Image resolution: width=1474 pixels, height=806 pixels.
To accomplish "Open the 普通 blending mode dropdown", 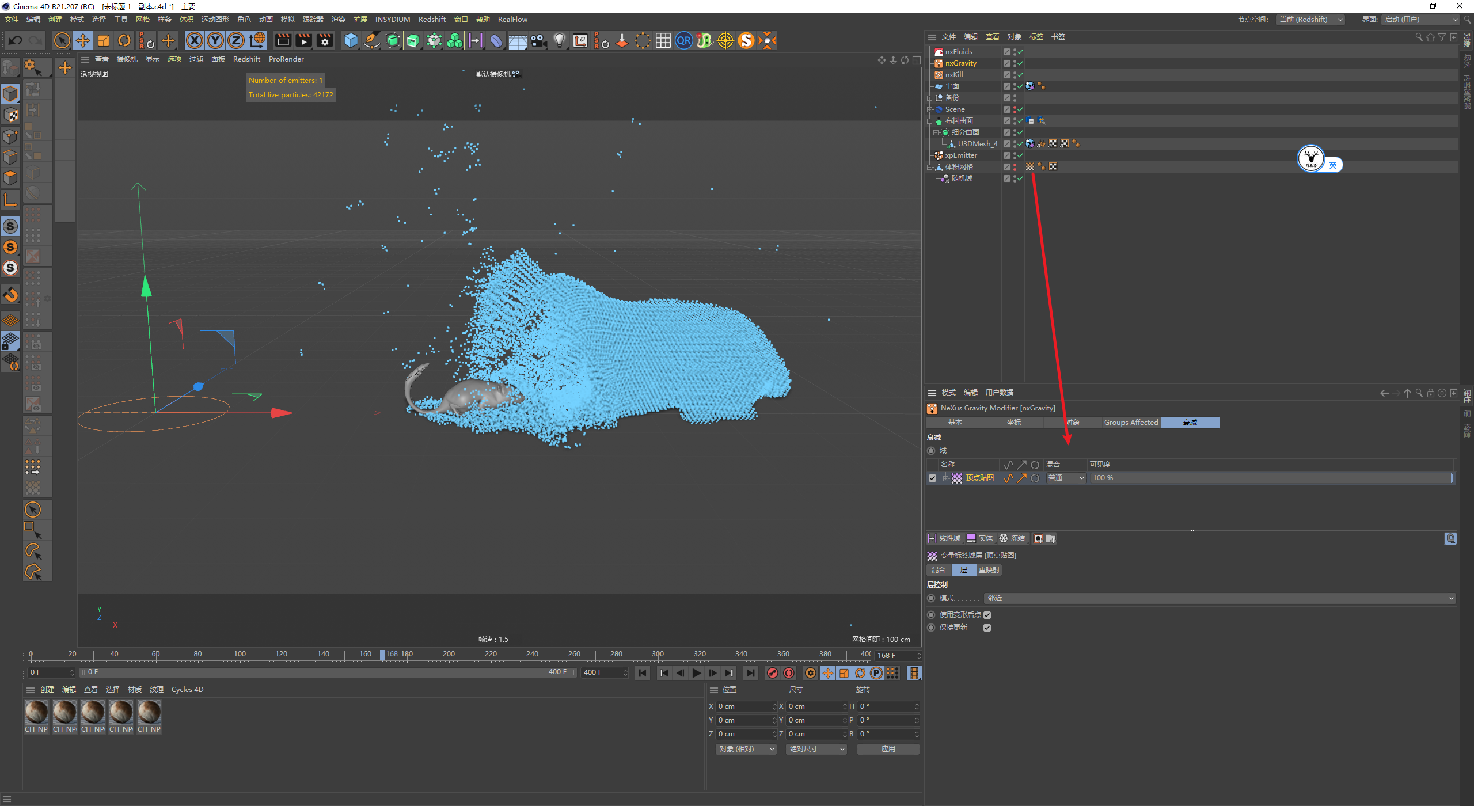I will [1066, 478].
